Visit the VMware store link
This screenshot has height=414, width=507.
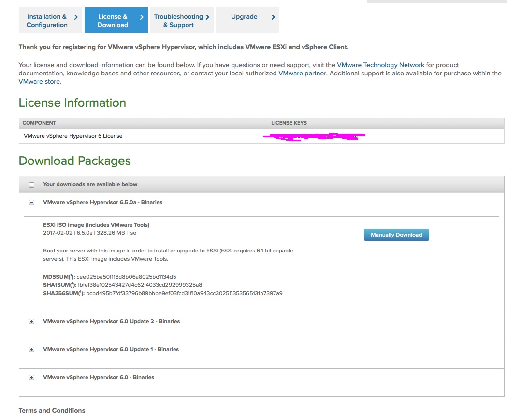point(39,82)
